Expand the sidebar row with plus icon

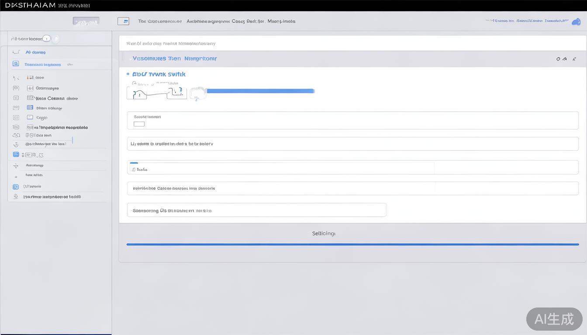(16, 177)
